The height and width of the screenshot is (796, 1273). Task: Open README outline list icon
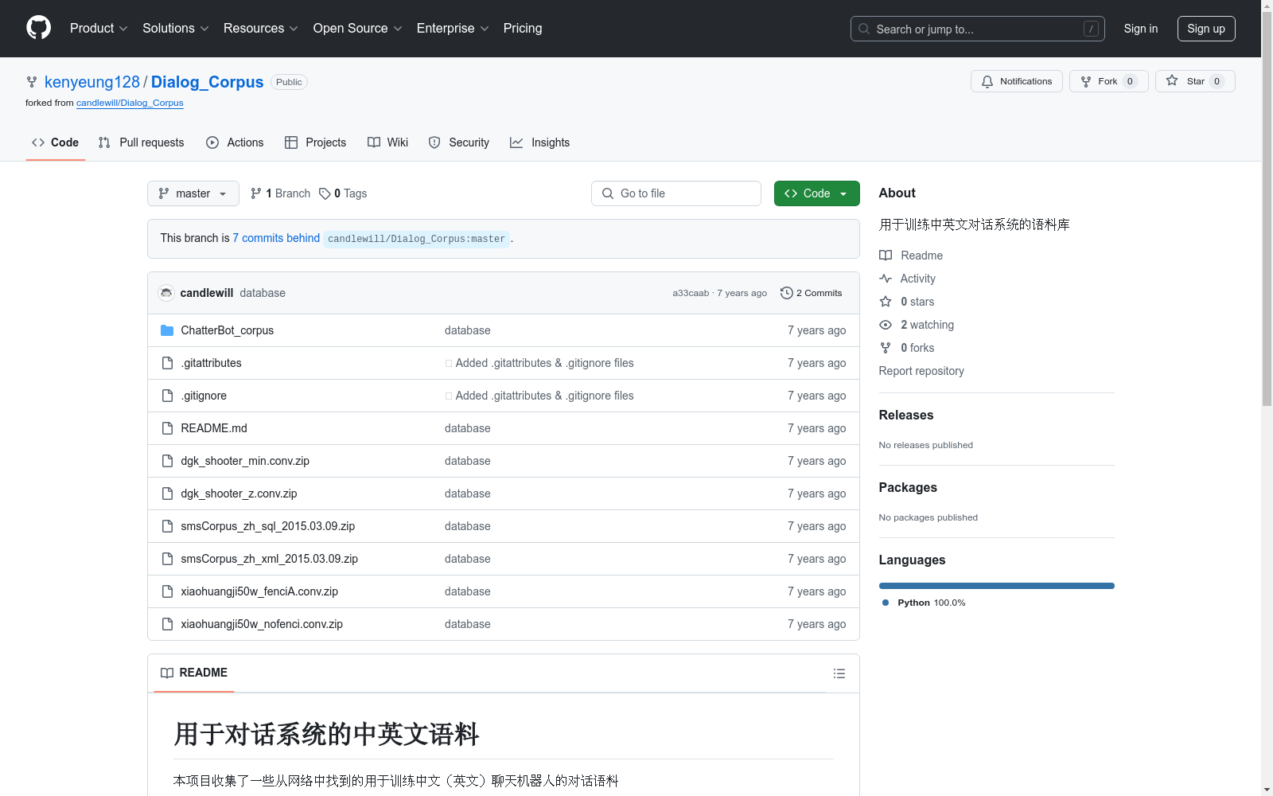(x=839, y=673)
